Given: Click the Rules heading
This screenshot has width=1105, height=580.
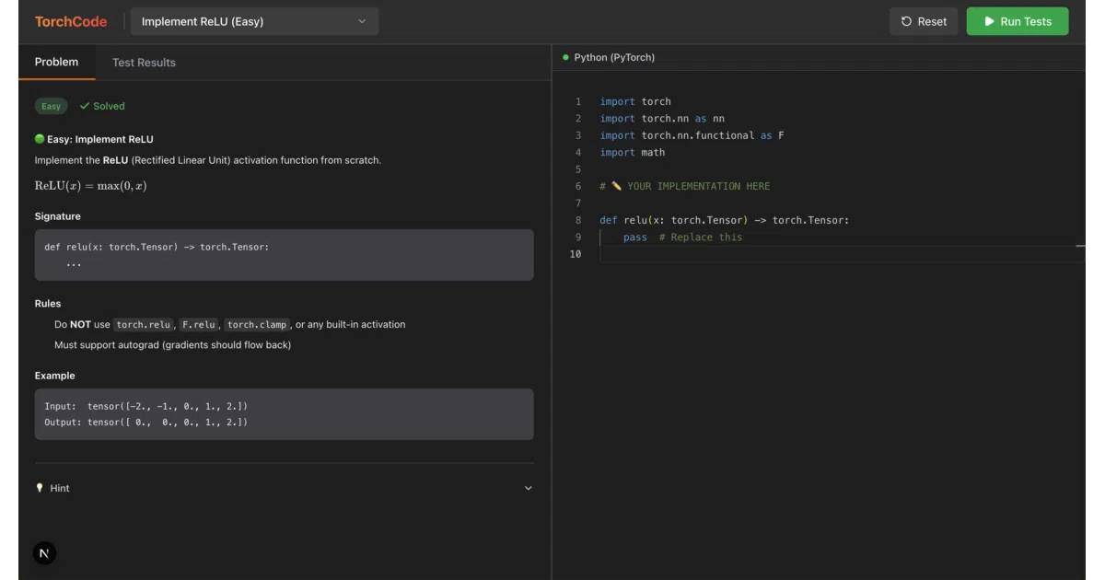Looking at the screenshot, I should pos(48,303).
